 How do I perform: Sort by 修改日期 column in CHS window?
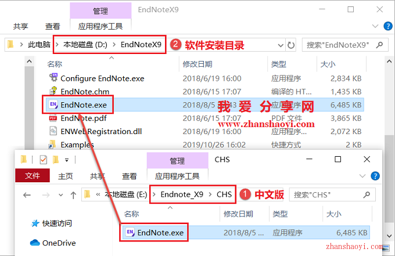click(x=238, y=214)
